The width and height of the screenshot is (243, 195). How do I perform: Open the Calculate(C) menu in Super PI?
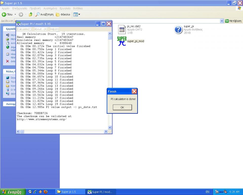tap(24, 29)
